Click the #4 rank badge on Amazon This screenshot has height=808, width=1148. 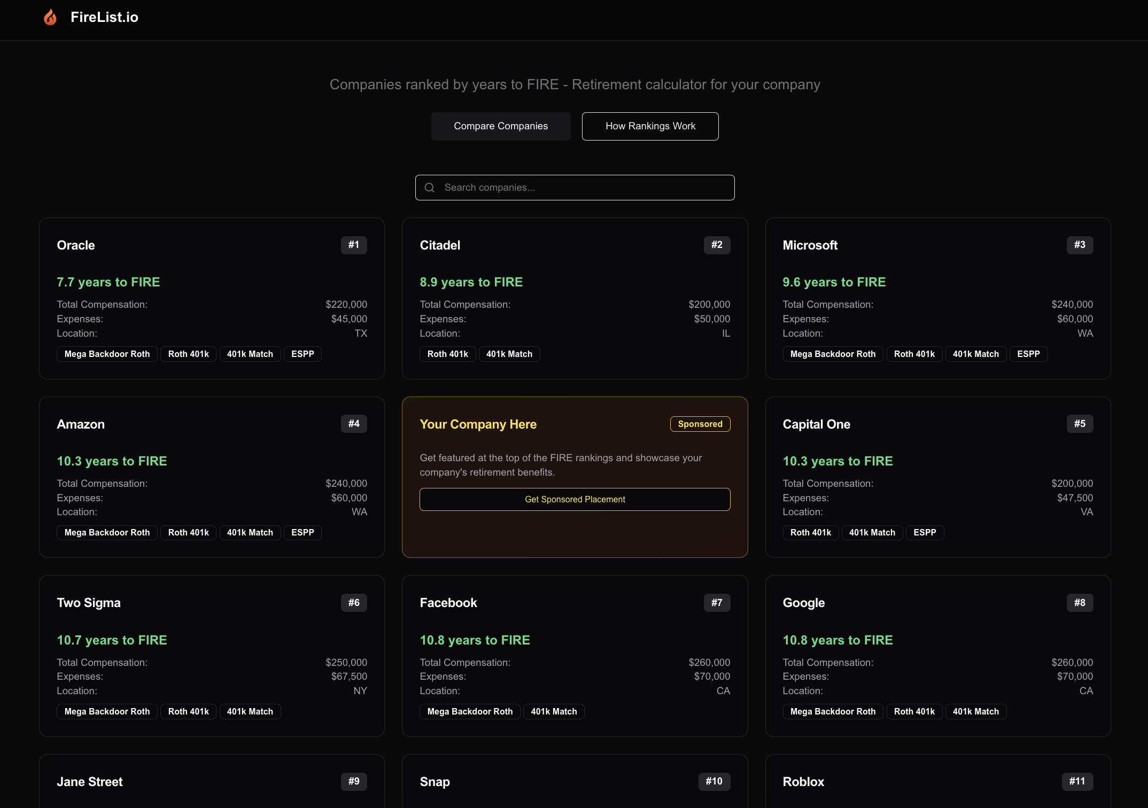pos(354,424)
